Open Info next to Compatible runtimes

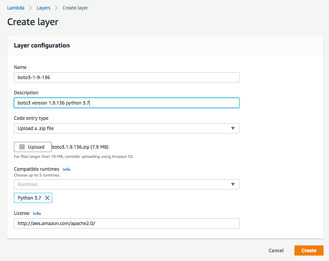(x=66, y=169)
